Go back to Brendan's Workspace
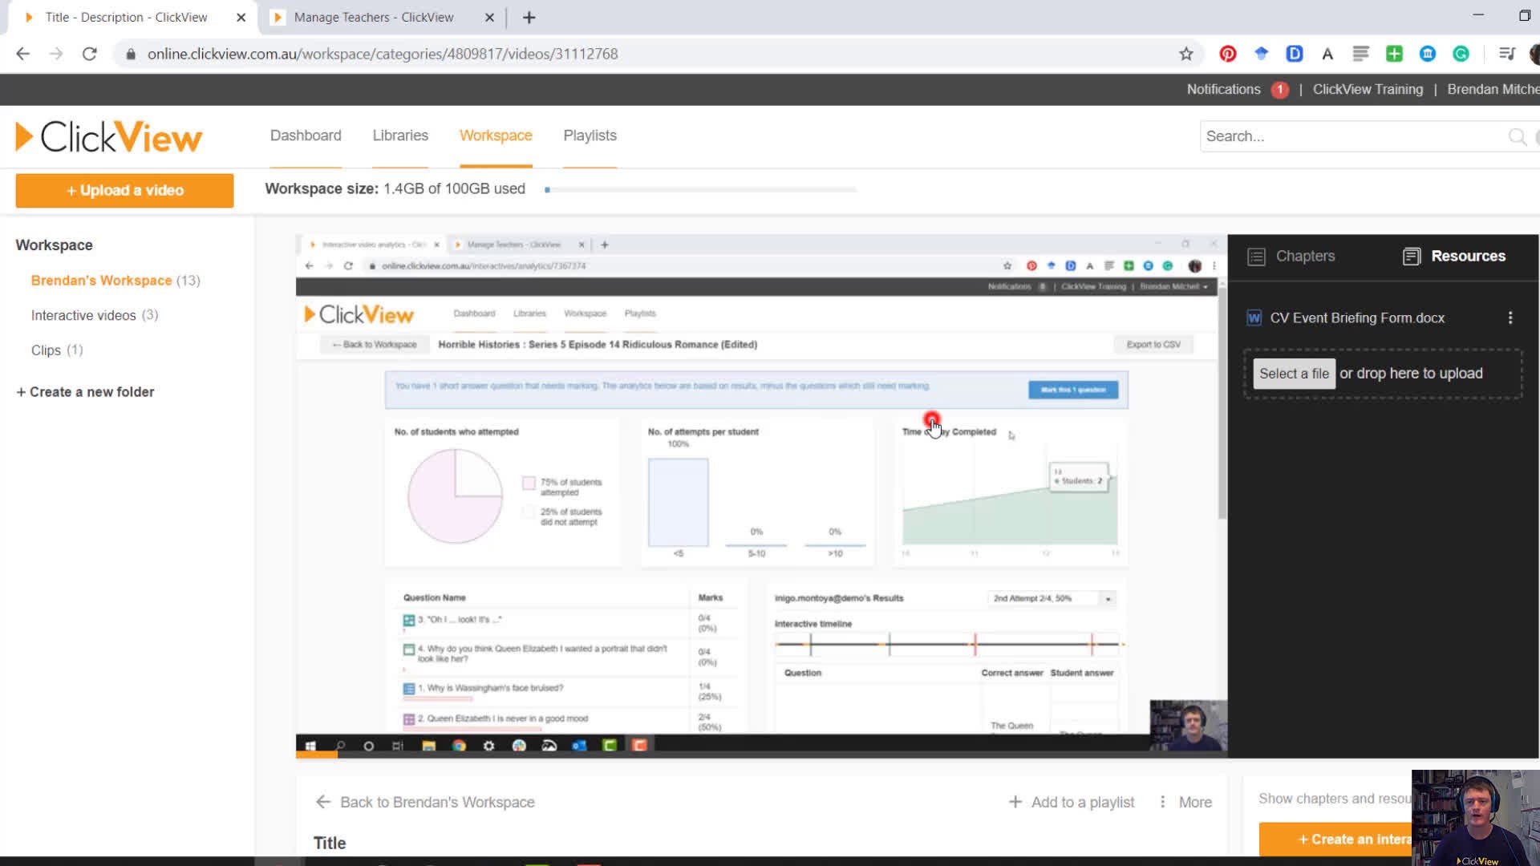 (425, 802)
